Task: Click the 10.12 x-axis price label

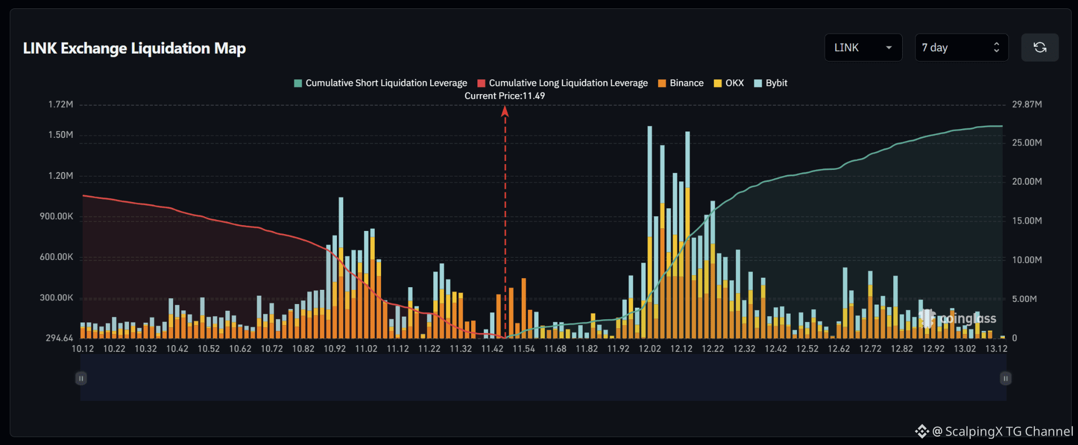Action: [83, 349]
